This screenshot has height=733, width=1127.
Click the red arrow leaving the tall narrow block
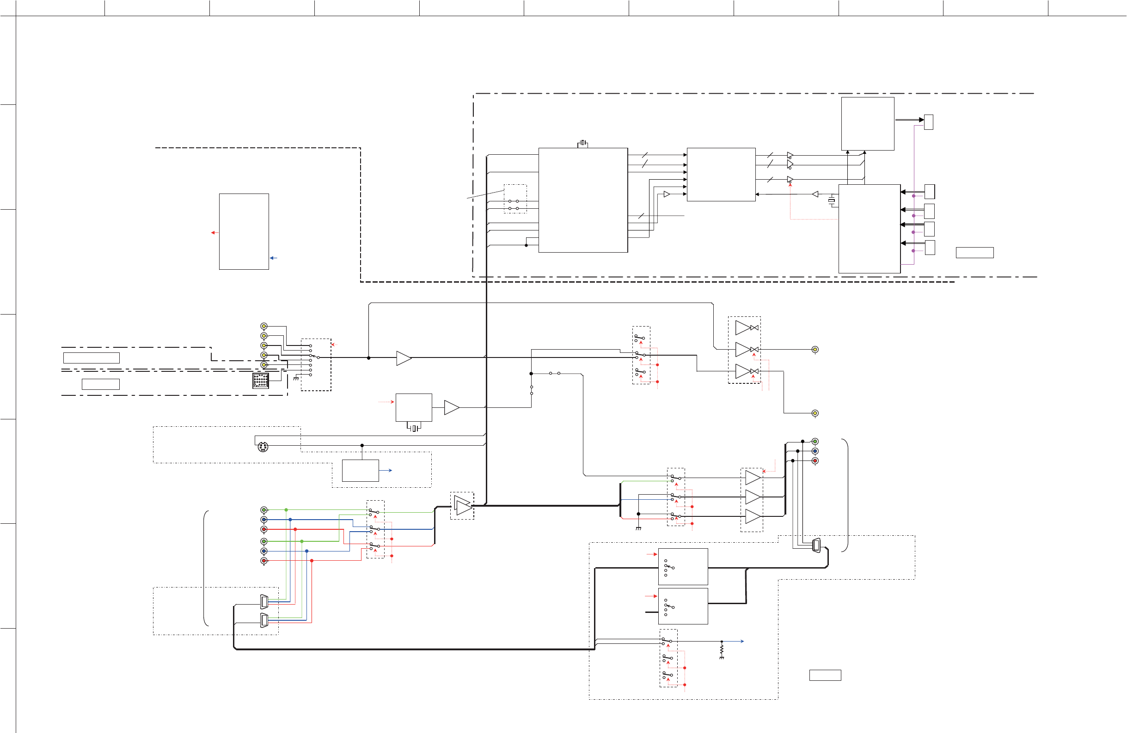click(214, 232)
